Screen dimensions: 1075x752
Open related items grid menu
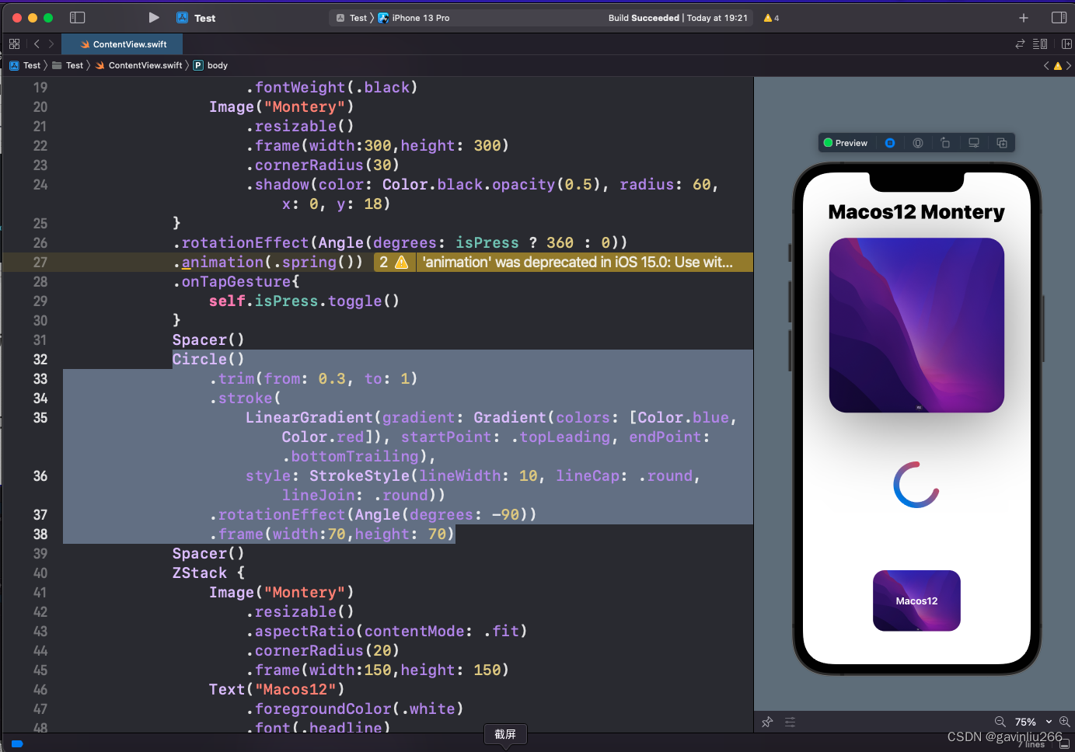[x=14, y=44]
